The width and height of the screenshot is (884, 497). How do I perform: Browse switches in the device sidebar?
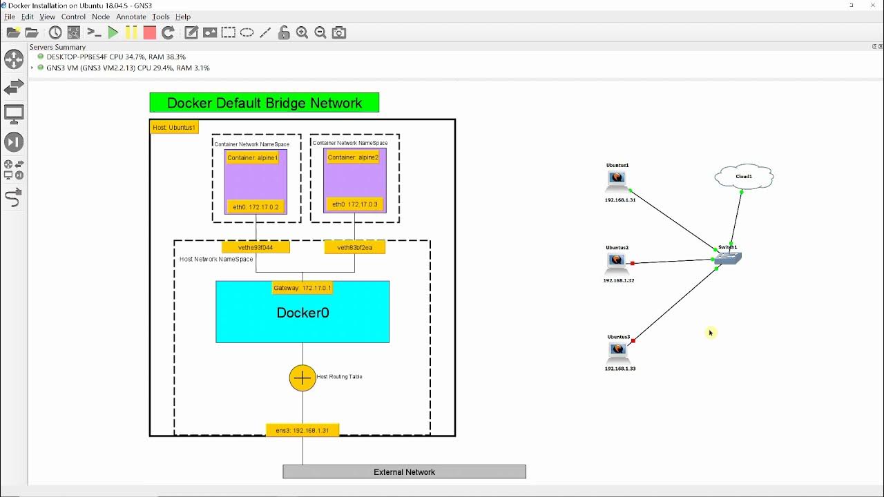point(14,87)
